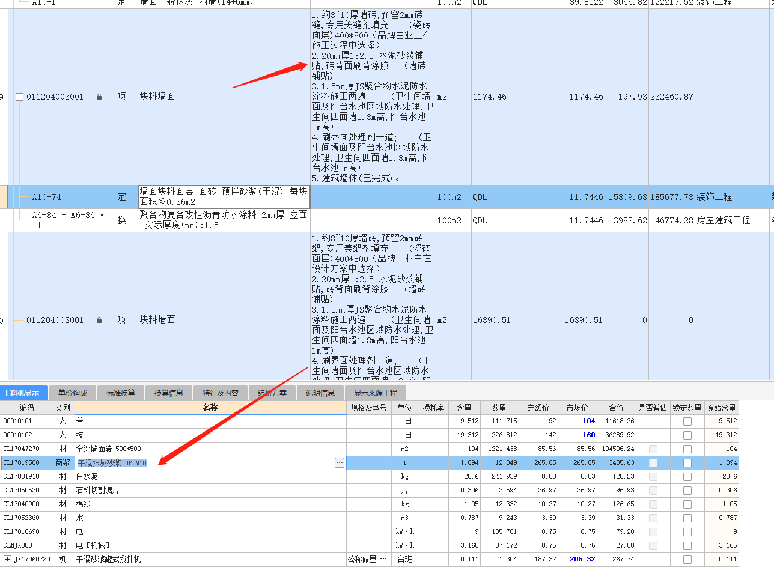Select the 电【机械】 name cell
This screenshot has height=577, width=774.
pyautogui.click(x=210, y=546)
